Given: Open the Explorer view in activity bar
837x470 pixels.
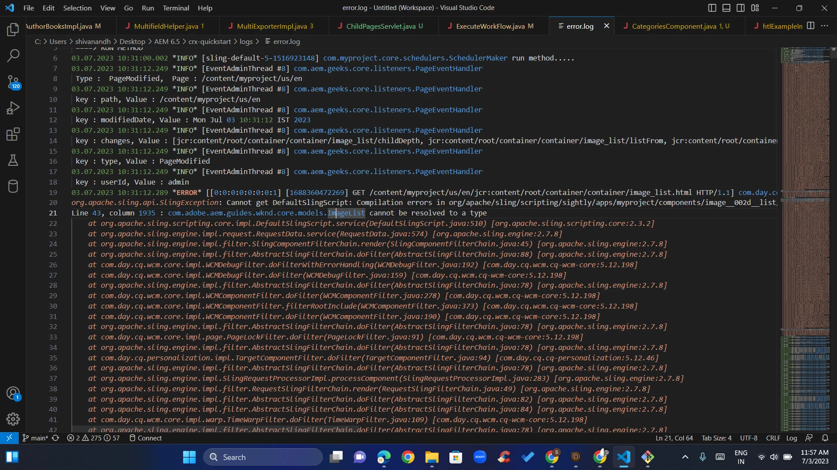Looking at the screenshot, I should coord(13,30).
